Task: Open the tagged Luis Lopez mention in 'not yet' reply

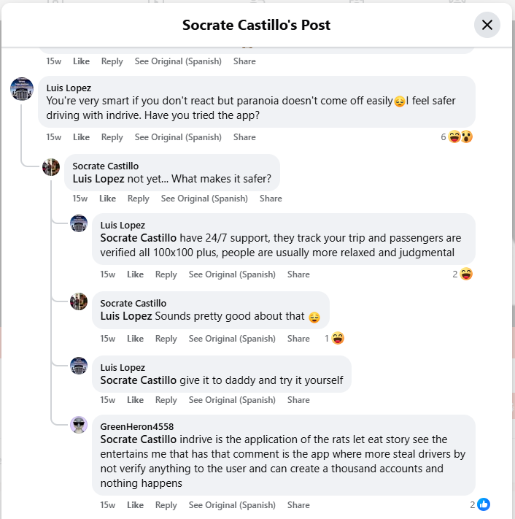Action: click(x=98, y=179)
